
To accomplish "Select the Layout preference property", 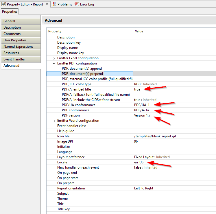I will (71, 157).
